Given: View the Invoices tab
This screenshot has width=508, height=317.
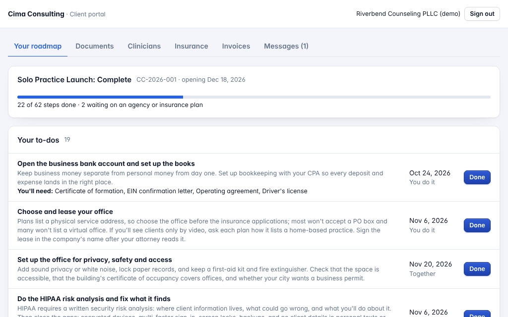Looking at the screenshot, I should (x=236, y=46).
